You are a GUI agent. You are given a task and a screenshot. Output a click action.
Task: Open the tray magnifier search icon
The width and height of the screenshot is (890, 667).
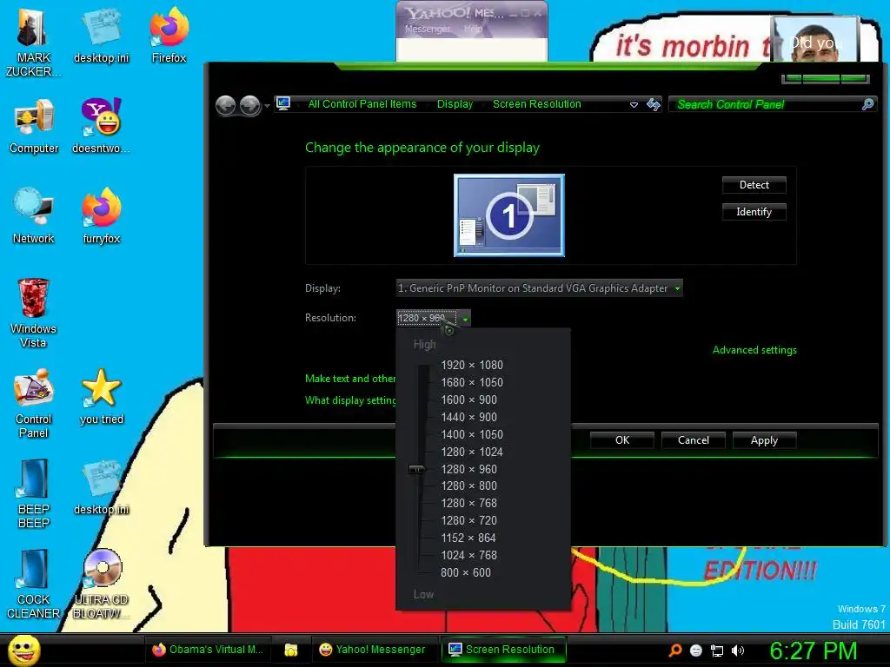(674, 650)
